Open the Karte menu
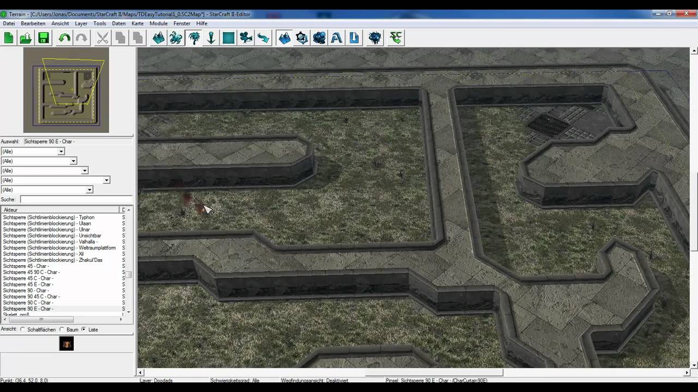 137,23
